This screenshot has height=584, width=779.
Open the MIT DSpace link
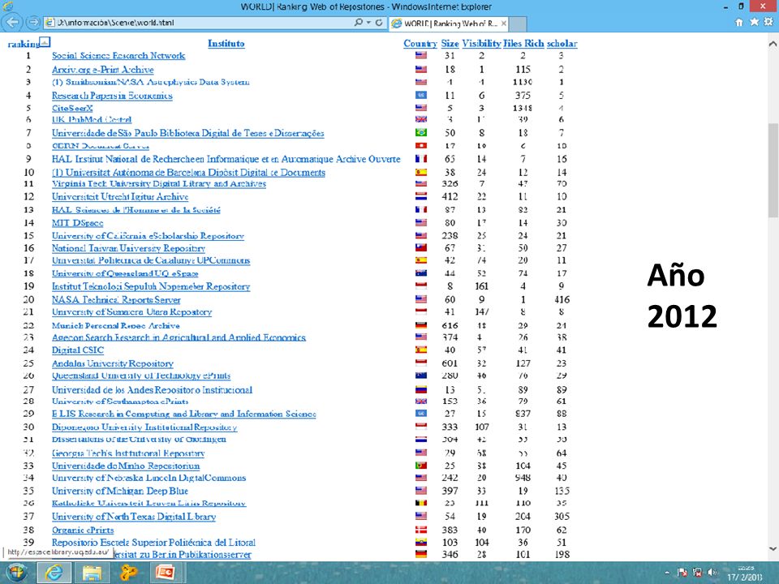click(78, 223)
